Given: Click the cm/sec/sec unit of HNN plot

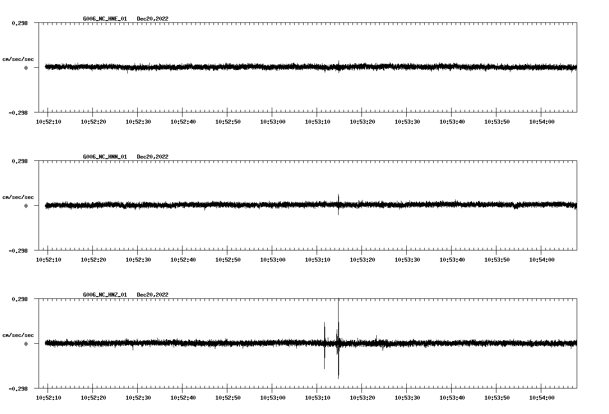Looking at the screenshot, I should coord(18,197).
